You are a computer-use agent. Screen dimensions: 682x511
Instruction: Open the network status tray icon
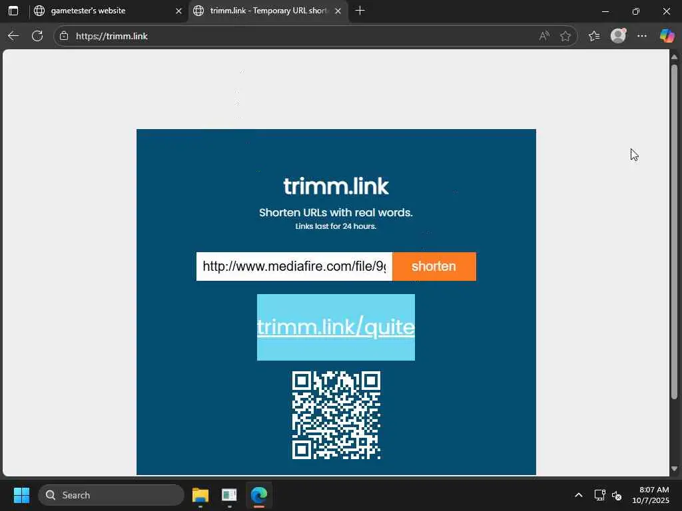(x=600, y=495)
